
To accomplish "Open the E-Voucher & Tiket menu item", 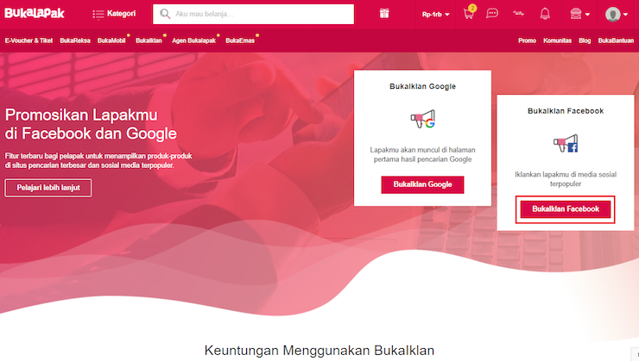I will click(29, 40).
